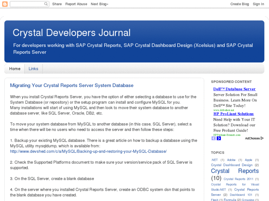
Task: Click the blog subtitle For developers working with SAP
Action: coord(133,49)
